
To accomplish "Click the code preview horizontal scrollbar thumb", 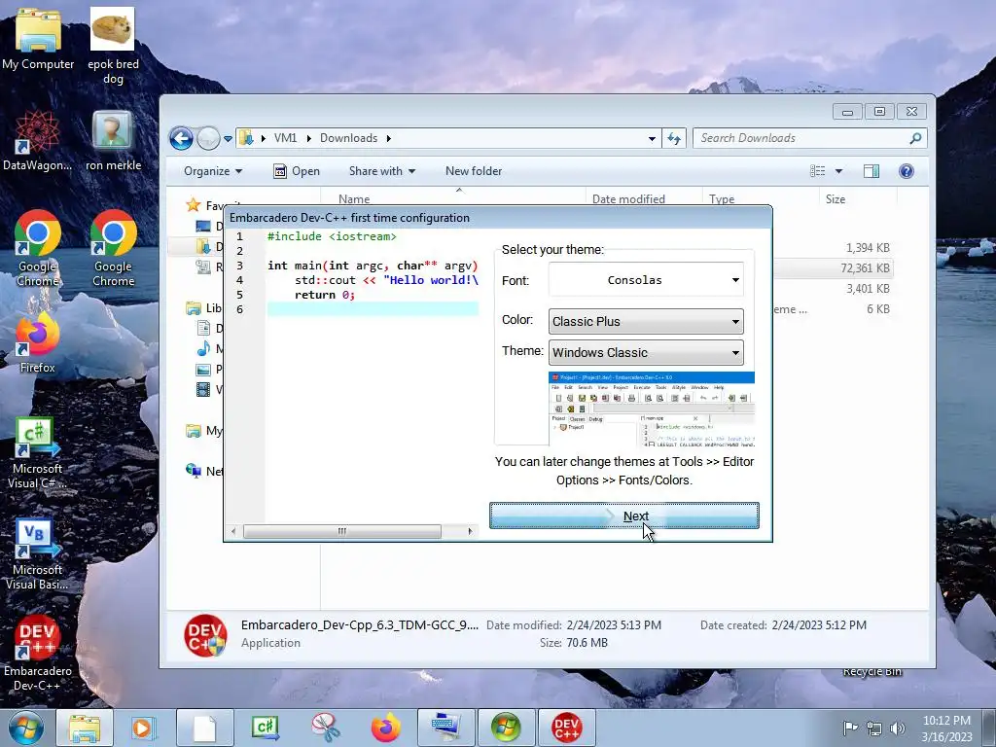I will pos(341,531).
